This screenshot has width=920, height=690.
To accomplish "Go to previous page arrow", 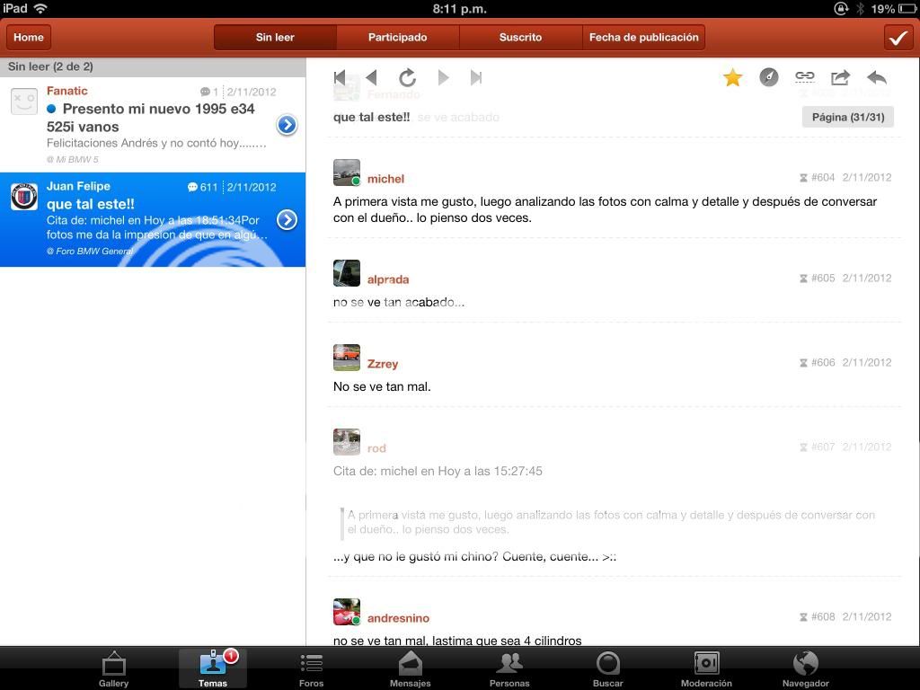I will point(372,78).
